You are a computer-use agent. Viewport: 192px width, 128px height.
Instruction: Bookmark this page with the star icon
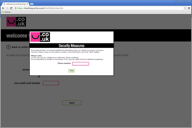pos(185,8)
